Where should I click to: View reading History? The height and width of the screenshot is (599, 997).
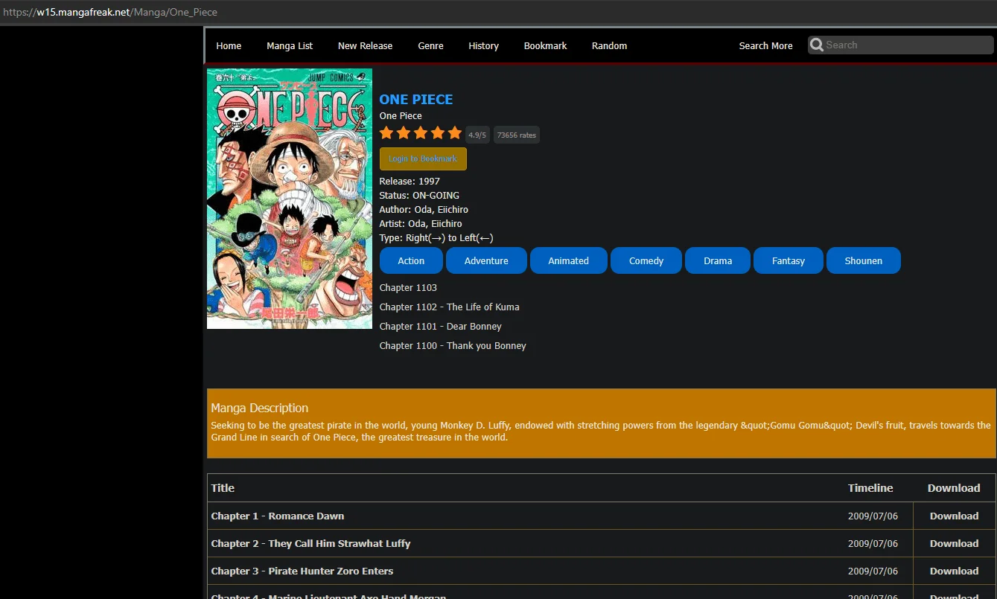(483, 46)
